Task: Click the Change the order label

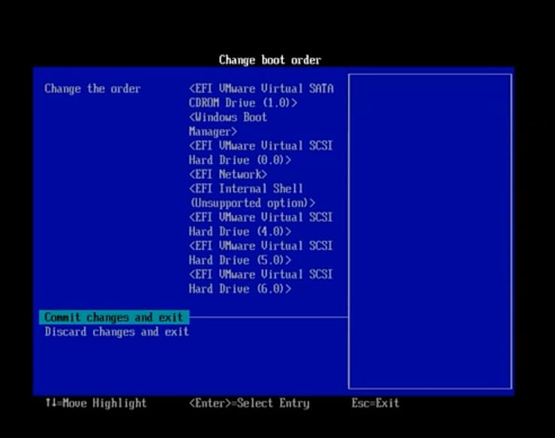Action: click(x=92, y=89)
